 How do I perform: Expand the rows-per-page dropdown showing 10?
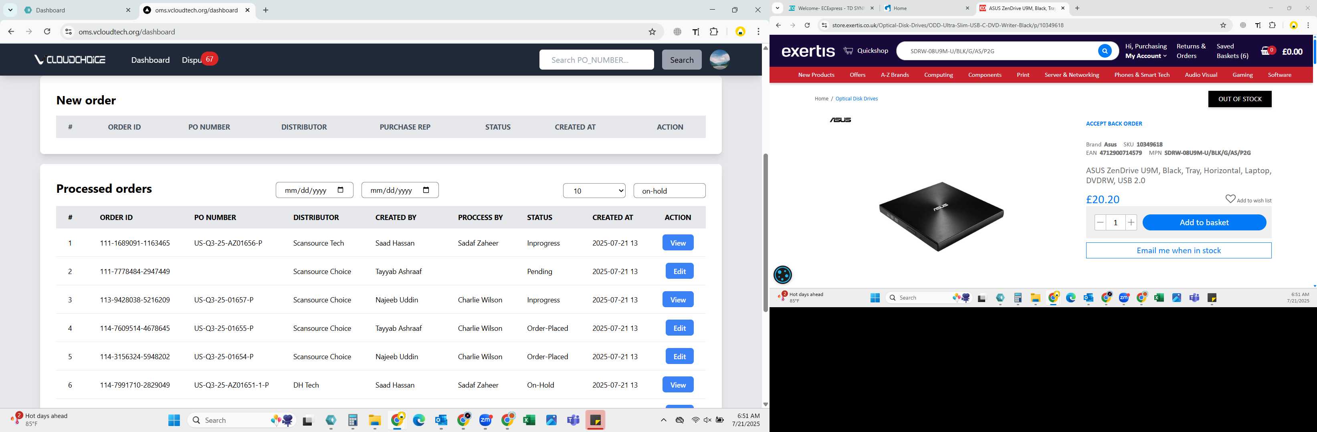(594, 191)
